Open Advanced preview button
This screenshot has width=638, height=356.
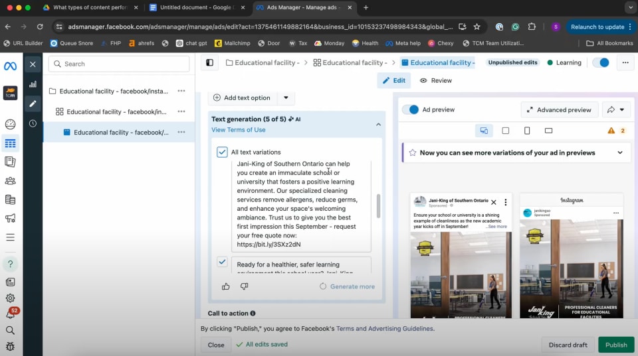559,109
